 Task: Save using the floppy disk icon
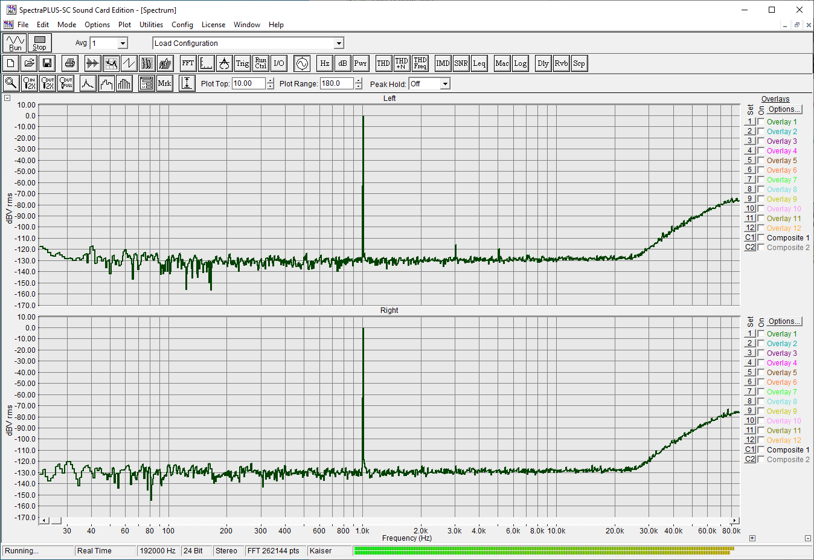[x=47, y=63]
